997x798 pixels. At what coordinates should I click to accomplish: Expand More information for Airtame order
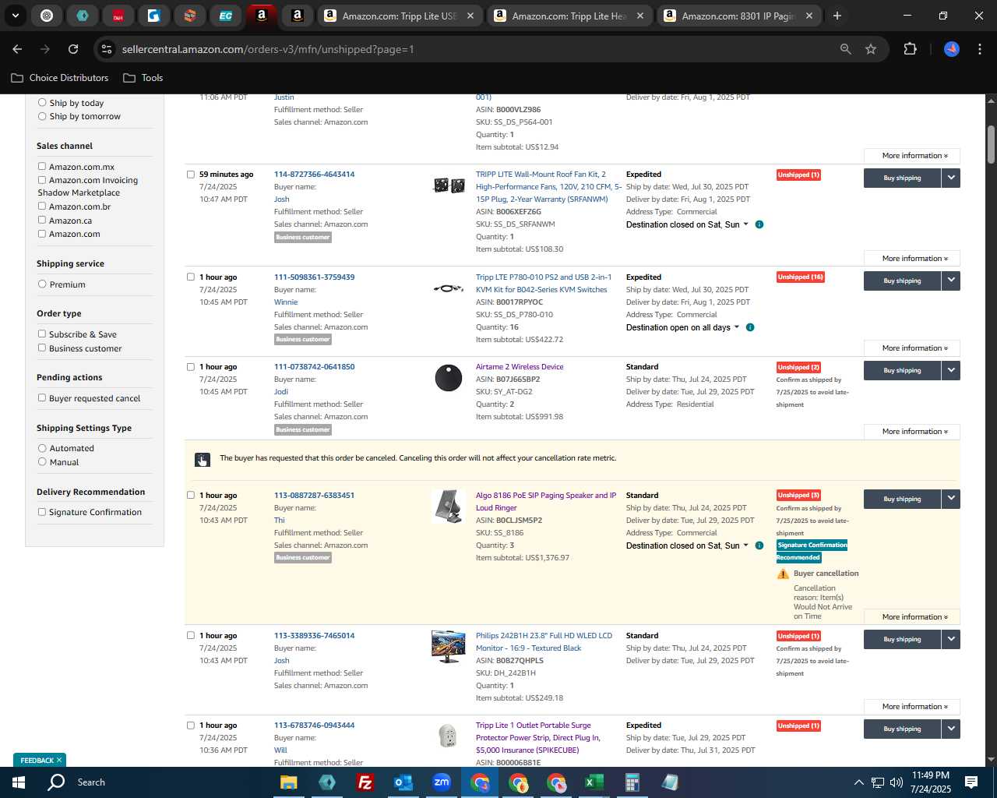point(912,432)
